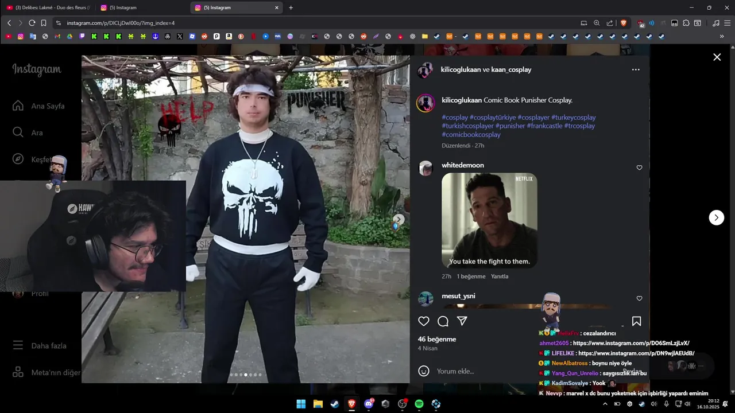This screenshot has width=735, height=413.
Task: Show hidden system tray icons chevron
Action: 605,404
